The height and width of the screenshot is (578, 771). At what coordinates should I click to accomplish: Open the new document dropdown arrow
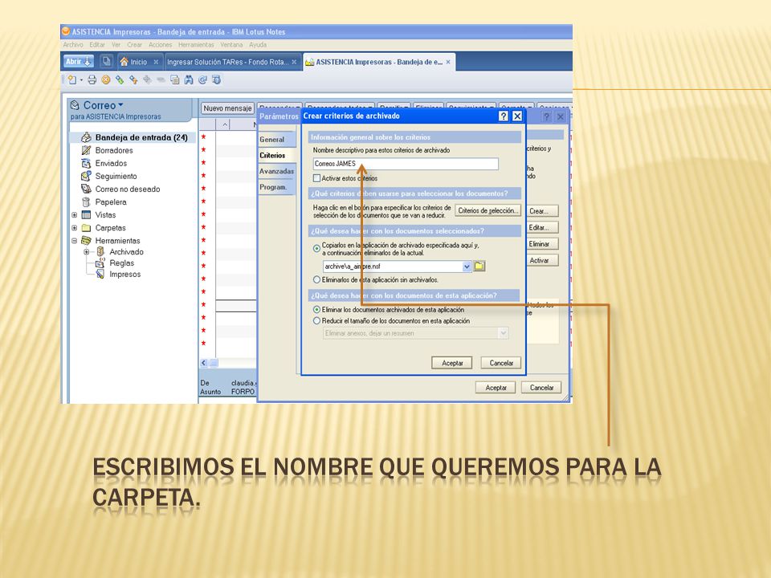(81, 80)
